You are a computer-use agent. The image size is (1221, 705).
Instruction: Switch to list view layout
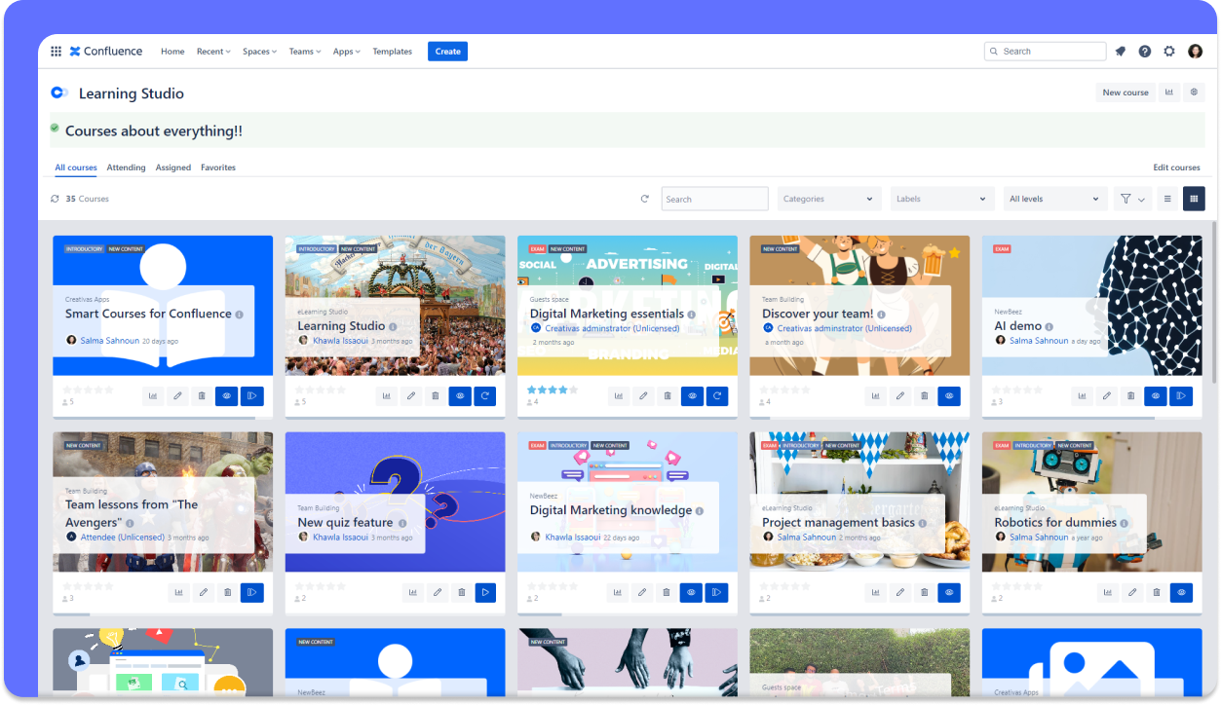tap(1167, 199)
